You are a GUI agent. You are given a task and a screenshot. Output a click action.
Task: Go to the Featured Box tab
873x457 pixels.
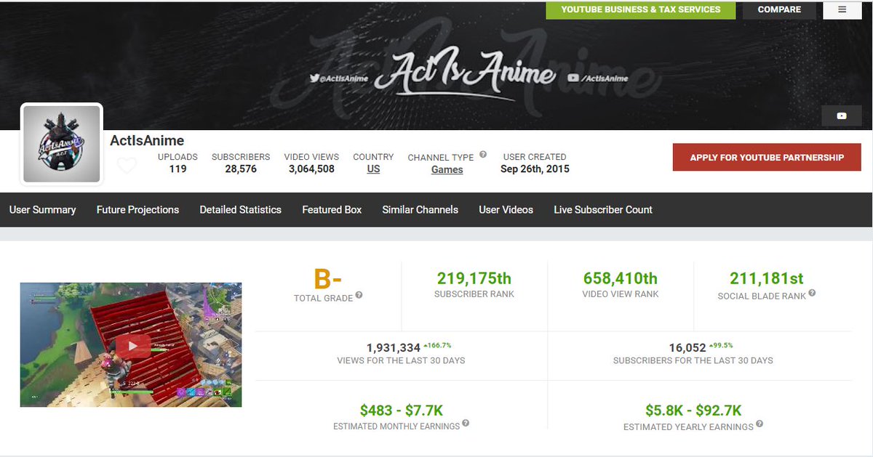332,210
